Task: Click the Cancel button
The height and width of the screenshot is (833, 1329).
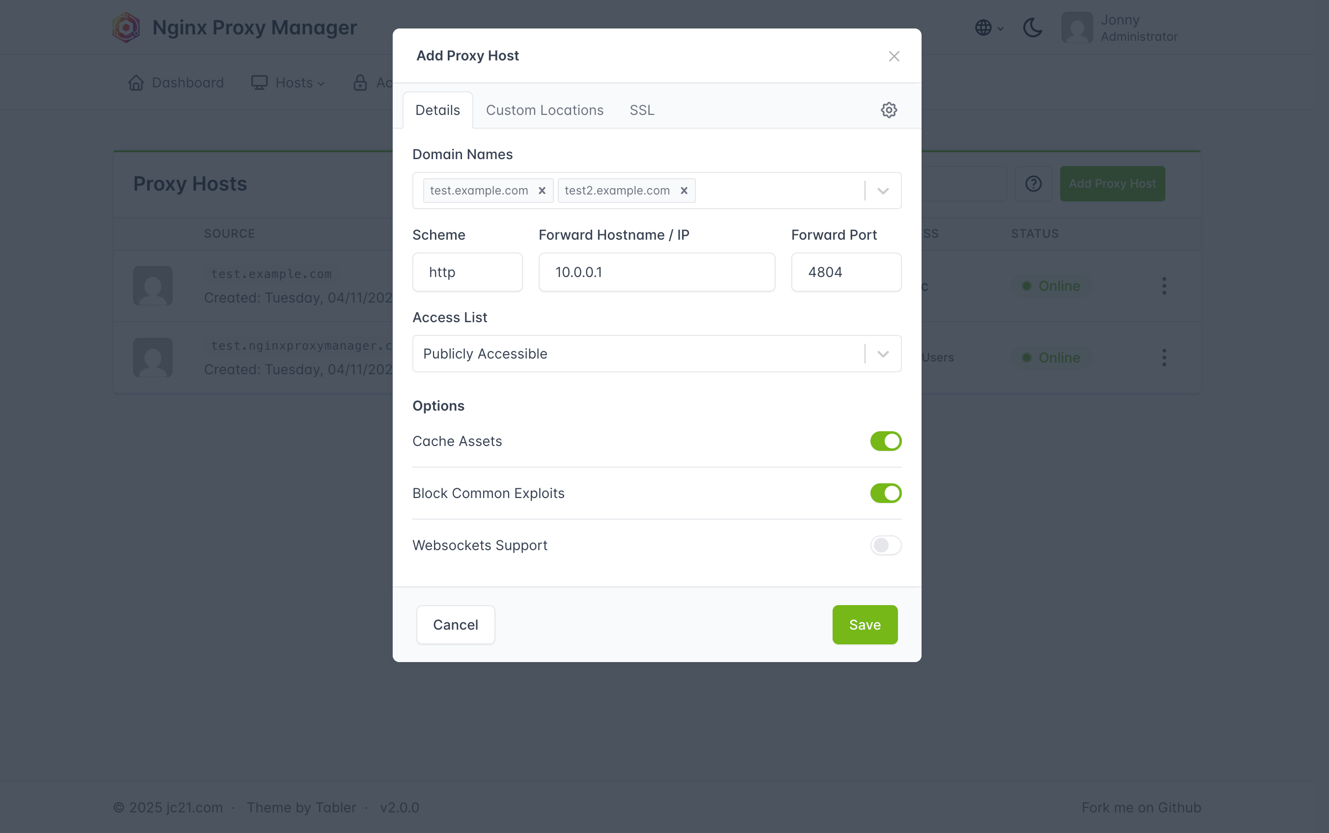Action: coord(455,625)
